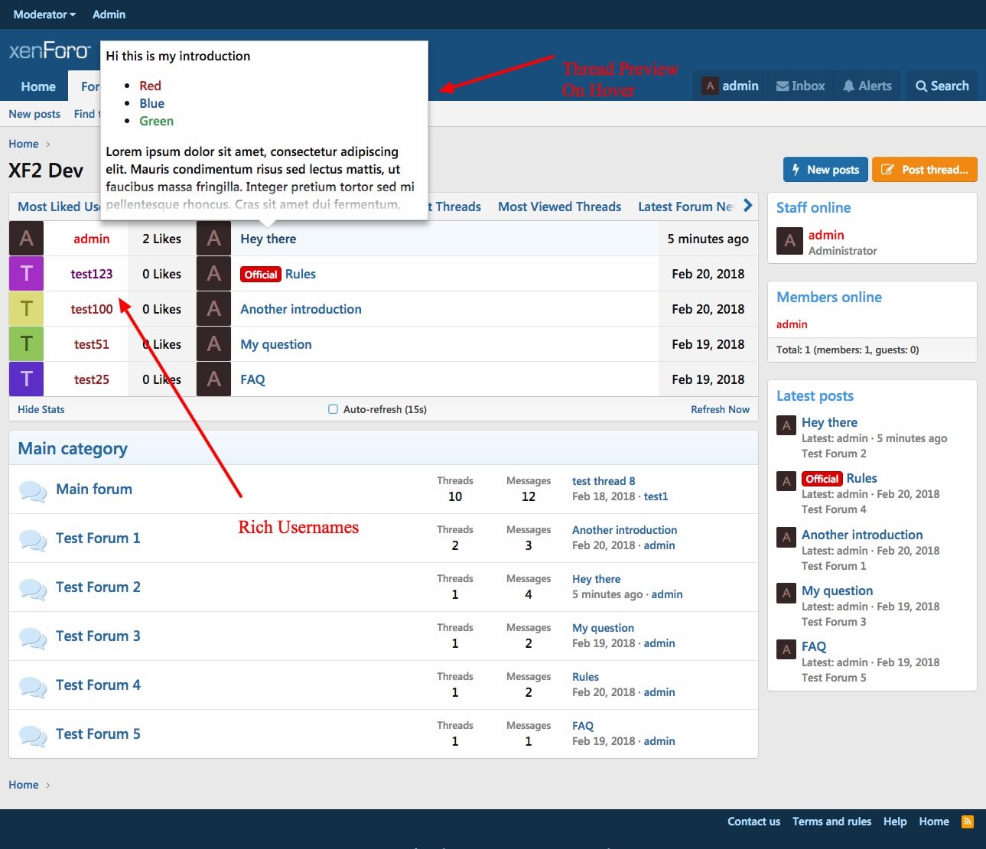Image resolution: width=986 pixels, height=849 pixels.
Task: Enable the Auto-refresh (15s) checkbox
Action: click(x=333, y=409)
